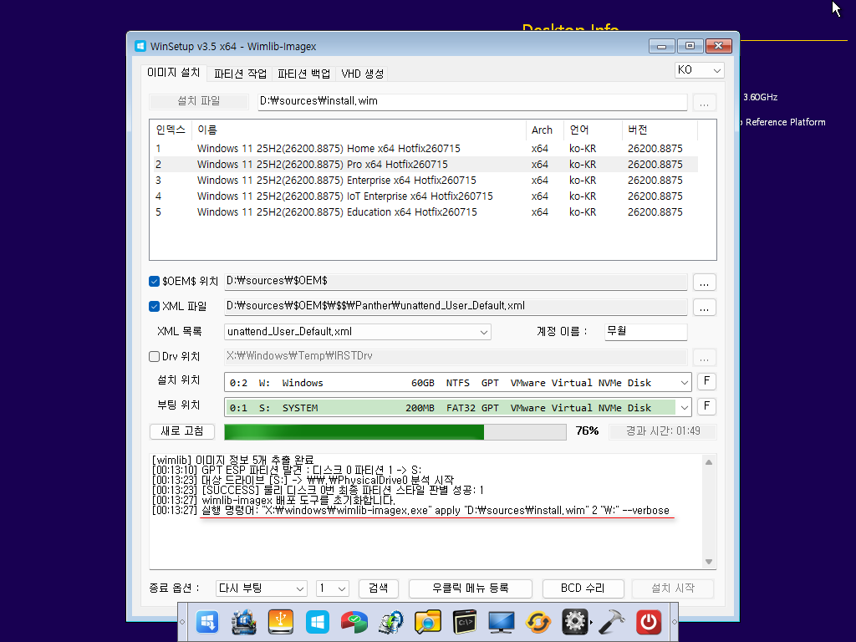The height and width of the screenshot is (642, 856).
Task: Click the 설치 시작 button
Action: pos(673,588)
